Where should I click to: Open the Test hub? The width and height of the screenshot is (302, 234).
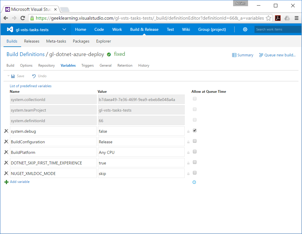click(x=170, y=29)
